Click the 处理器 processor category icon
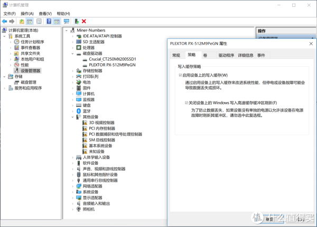The image size is (317, 227). (79, 47)
